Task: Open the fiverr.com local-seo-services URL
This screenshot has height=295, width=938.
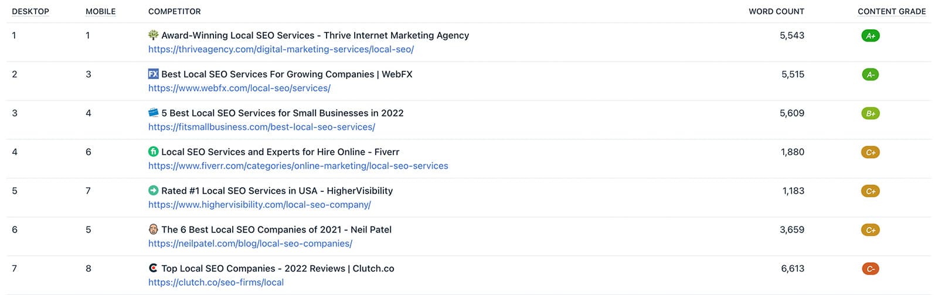Action: (x=298, y=166)
